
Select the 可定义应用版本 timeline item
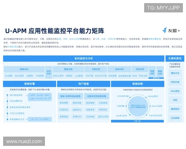pos(17,113)
